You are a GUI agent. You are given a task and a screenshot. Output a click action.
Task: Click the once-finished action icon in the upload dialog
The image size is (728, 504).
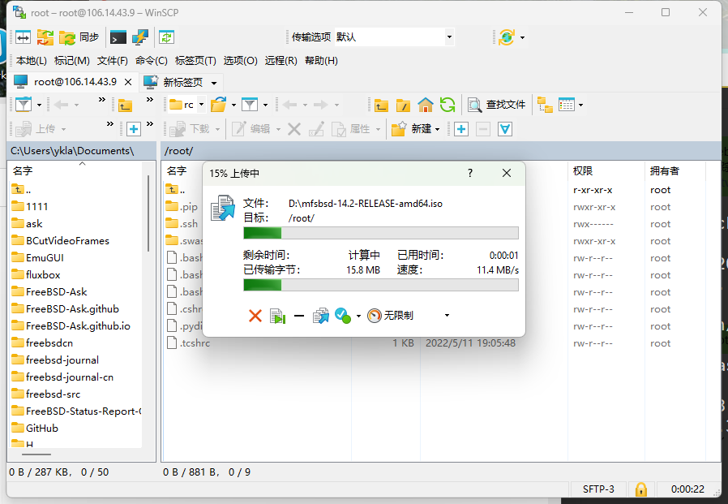coord(343,316)
